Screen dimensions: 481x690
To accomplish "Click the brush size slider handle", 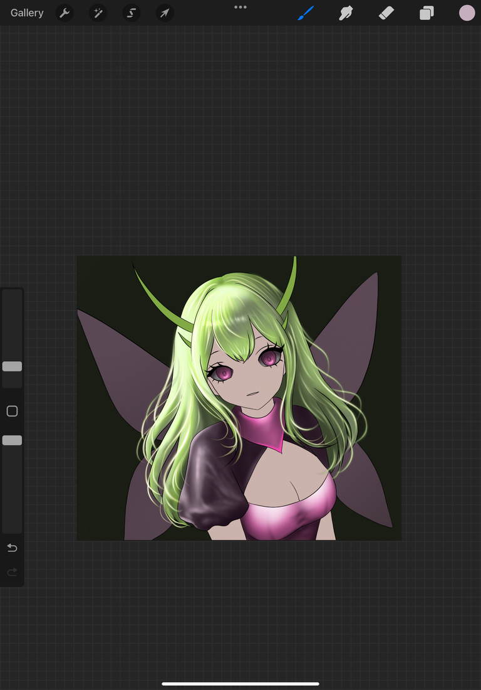I will click(x=13, y=366).
